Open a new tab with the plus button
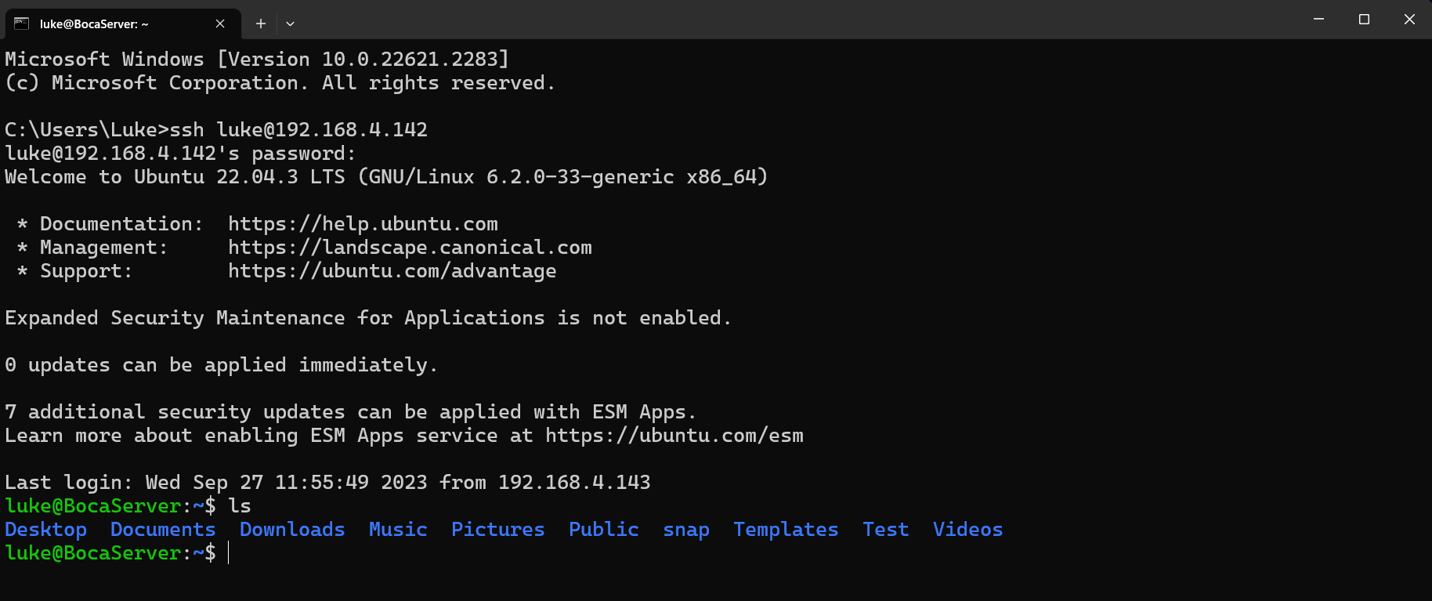This screenshot has width=1432, height=601. (261, 24)
